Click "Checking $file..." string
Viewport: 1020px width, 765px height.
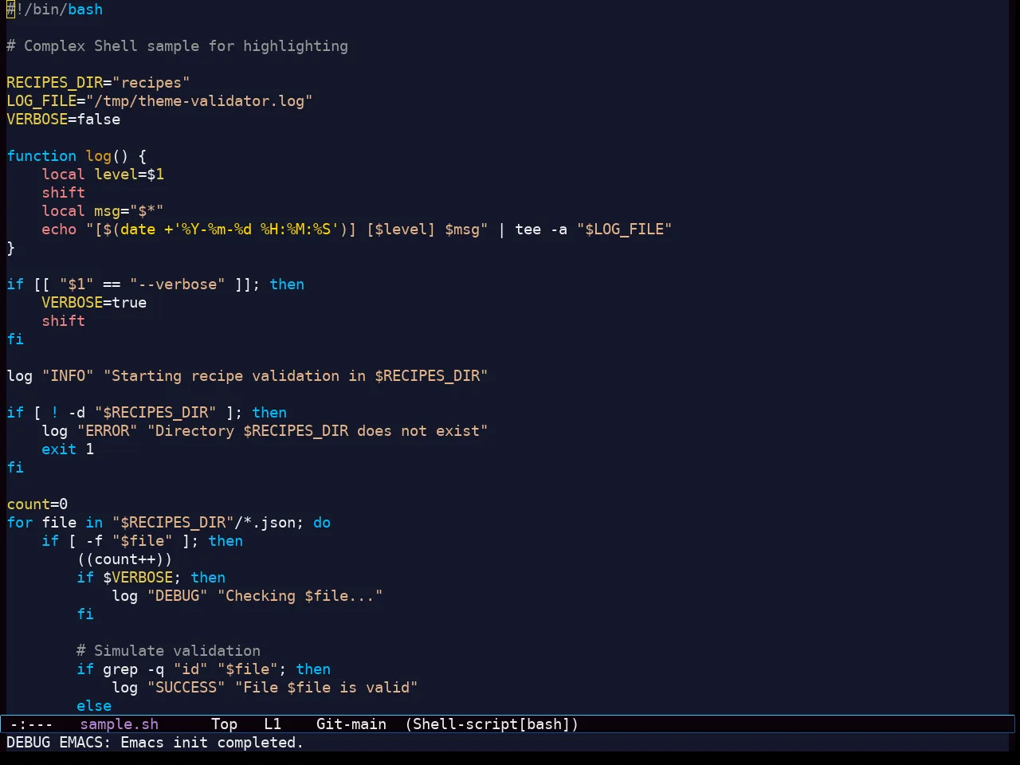tap(300, 596)
